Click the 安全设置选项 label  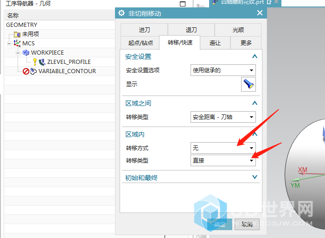[143, 70]
